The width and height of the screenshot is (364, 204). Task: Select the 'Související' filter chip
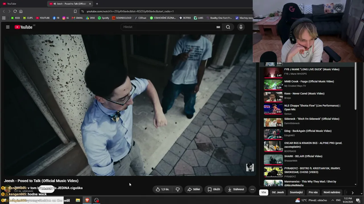[296, 192]
